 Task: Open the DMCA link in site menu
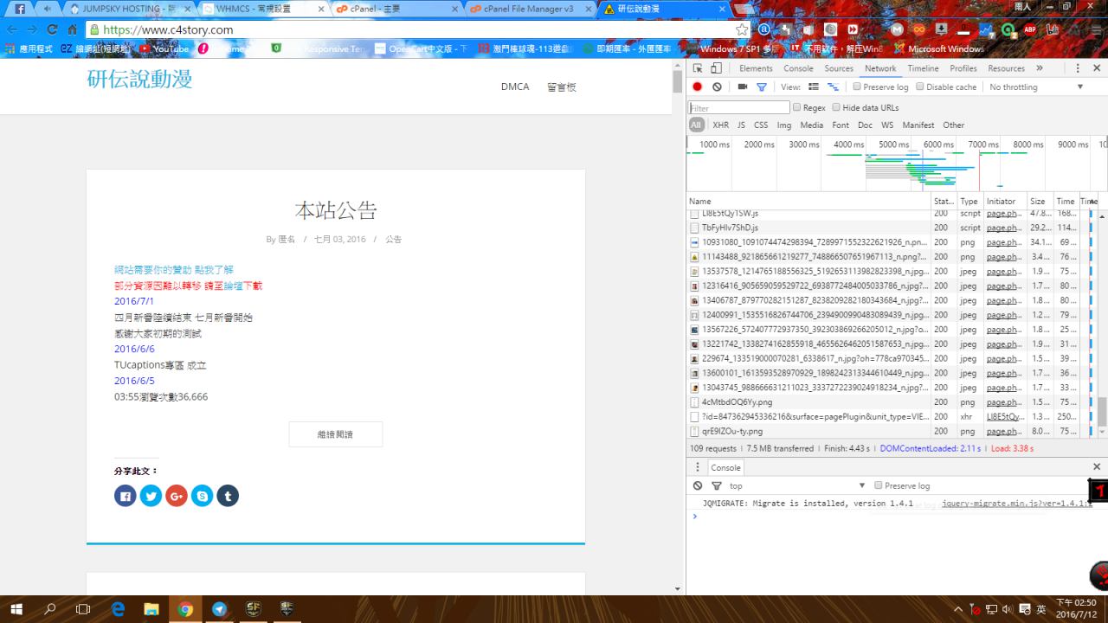click(514, 87)
